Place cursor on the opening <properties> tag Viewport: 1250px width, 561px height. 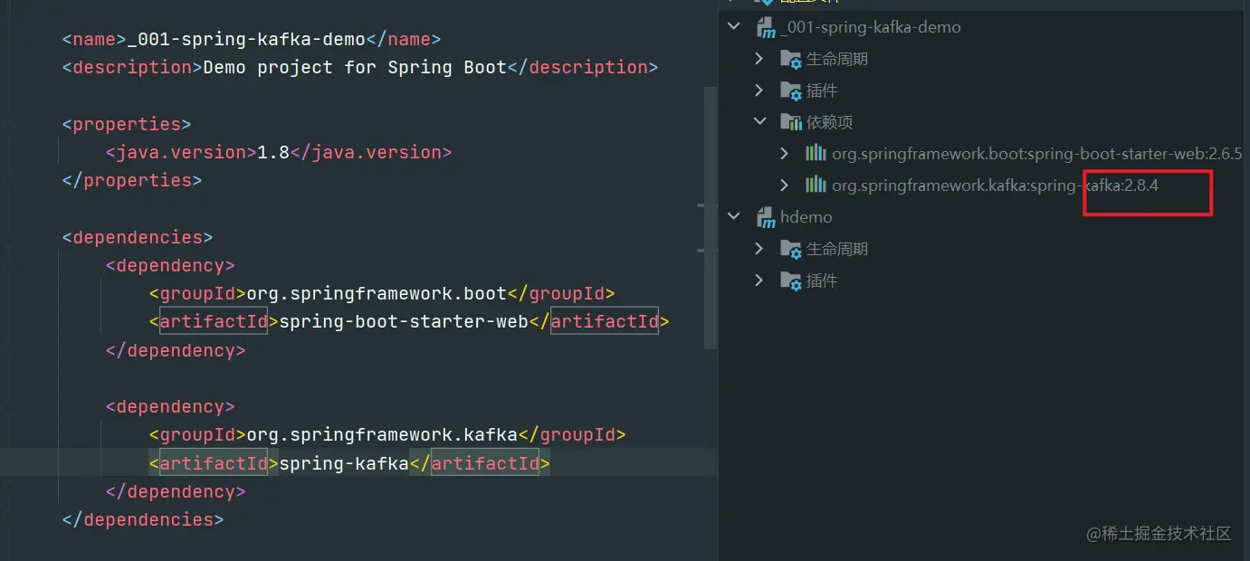[127, 124]
